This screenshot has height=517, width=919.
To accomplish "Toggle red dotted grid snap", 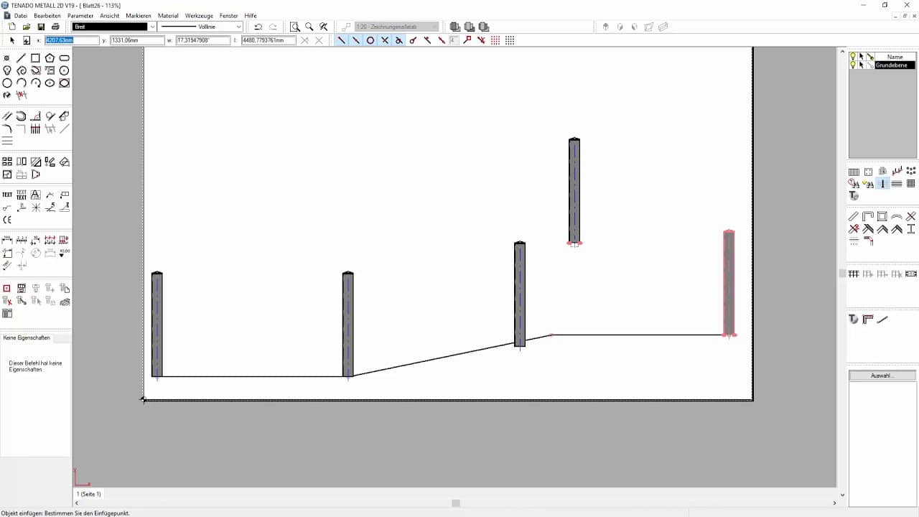I will (495, 40).
